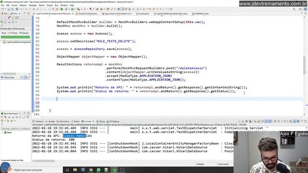Click the console horizontal scrollbar
Viewport: 308px width, 173px height.
click(x=45, y=161)
